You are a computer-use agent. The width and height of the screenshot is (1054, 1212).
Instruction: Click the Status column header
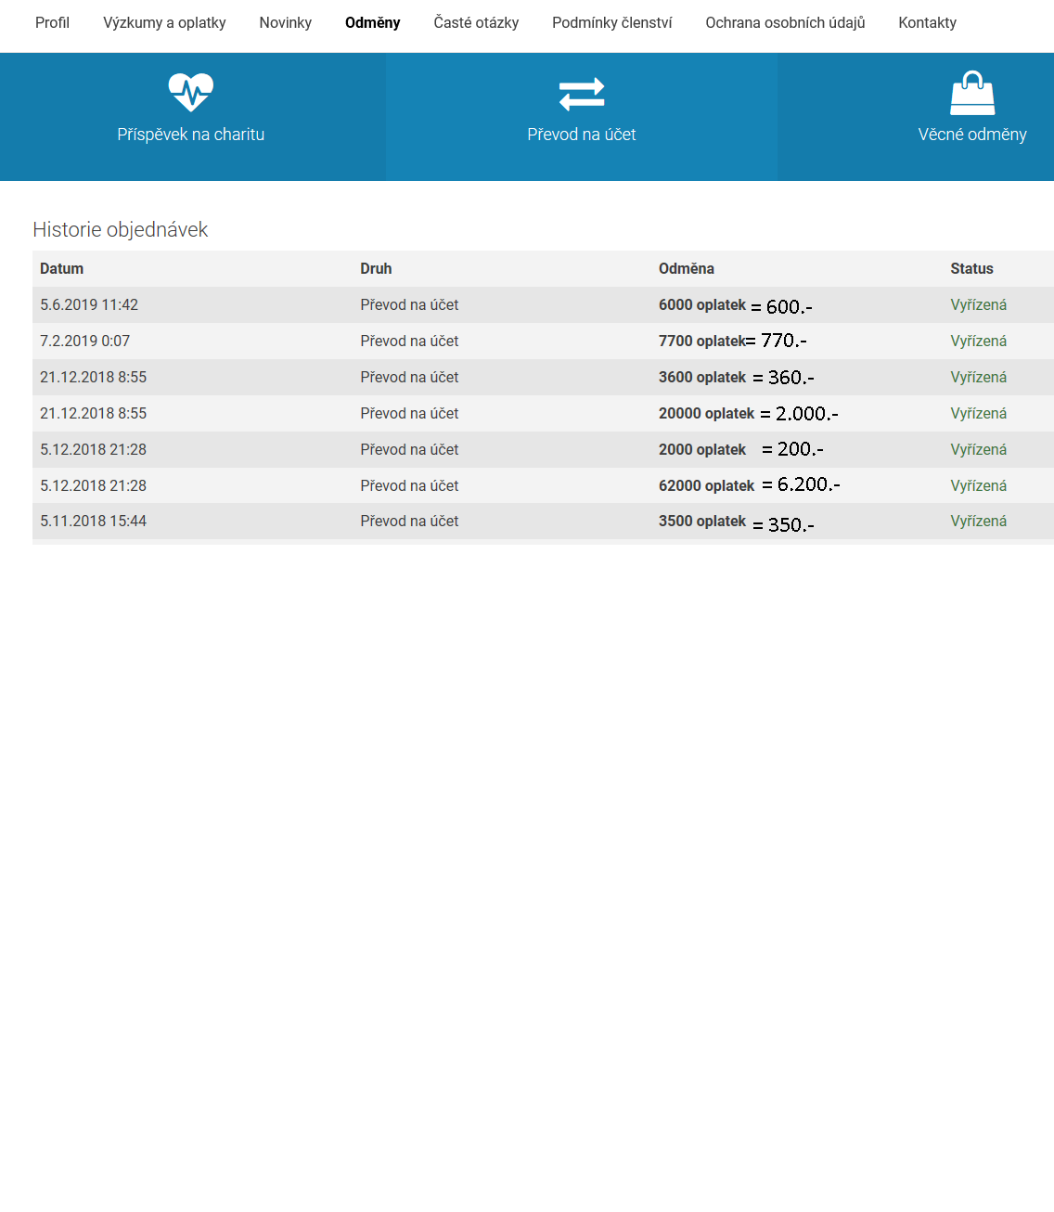(x=971, y=268)
